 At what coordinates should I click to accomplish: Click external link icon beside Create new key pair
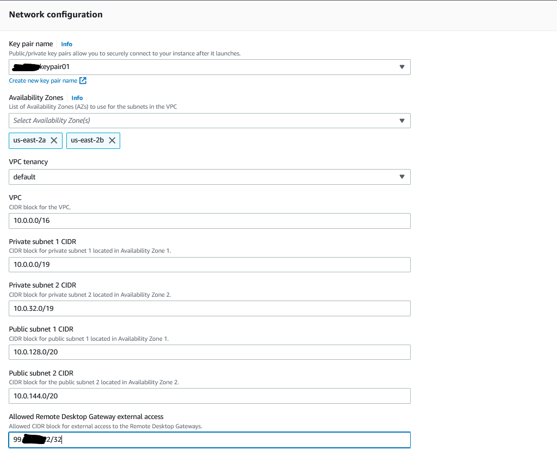click(x=83, y=81)
